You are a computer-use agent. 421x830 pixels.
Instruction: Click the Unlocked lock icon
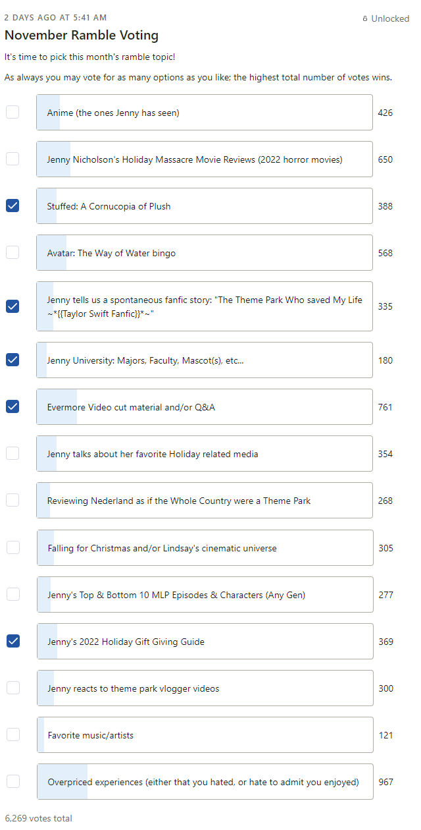(x=365, y=19)
